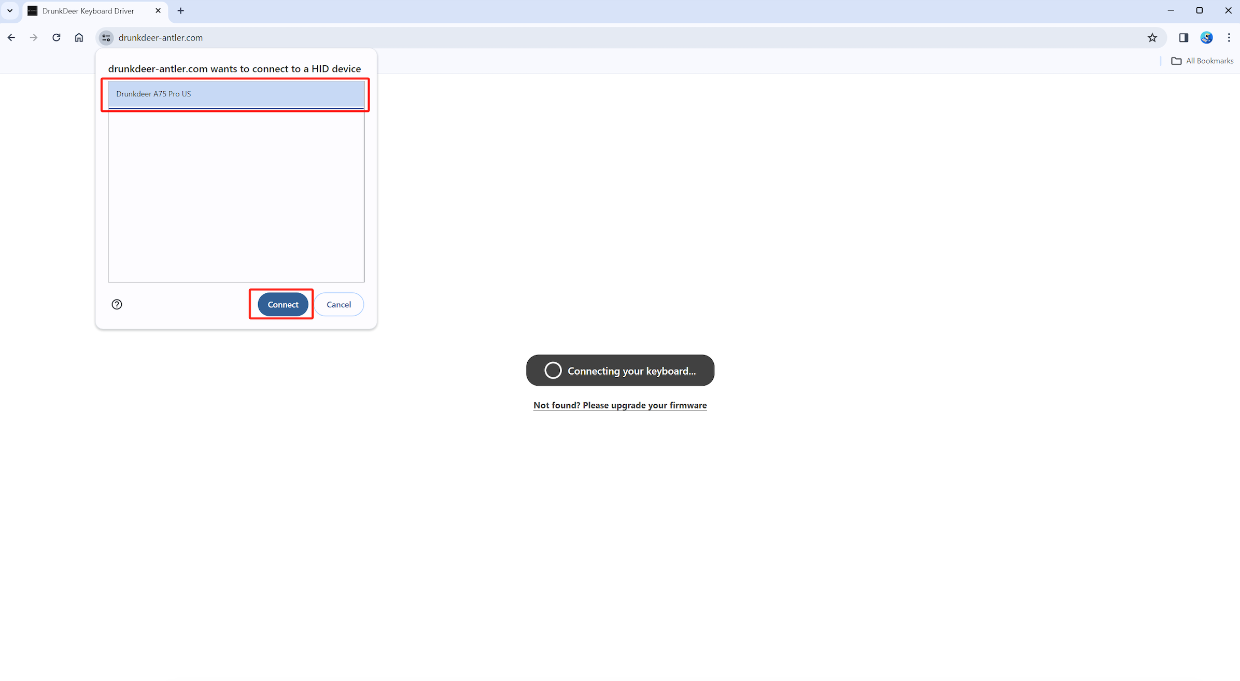1240x681 pixels.
Task: Open Chrome three-dot menu
Action: 1229,37
